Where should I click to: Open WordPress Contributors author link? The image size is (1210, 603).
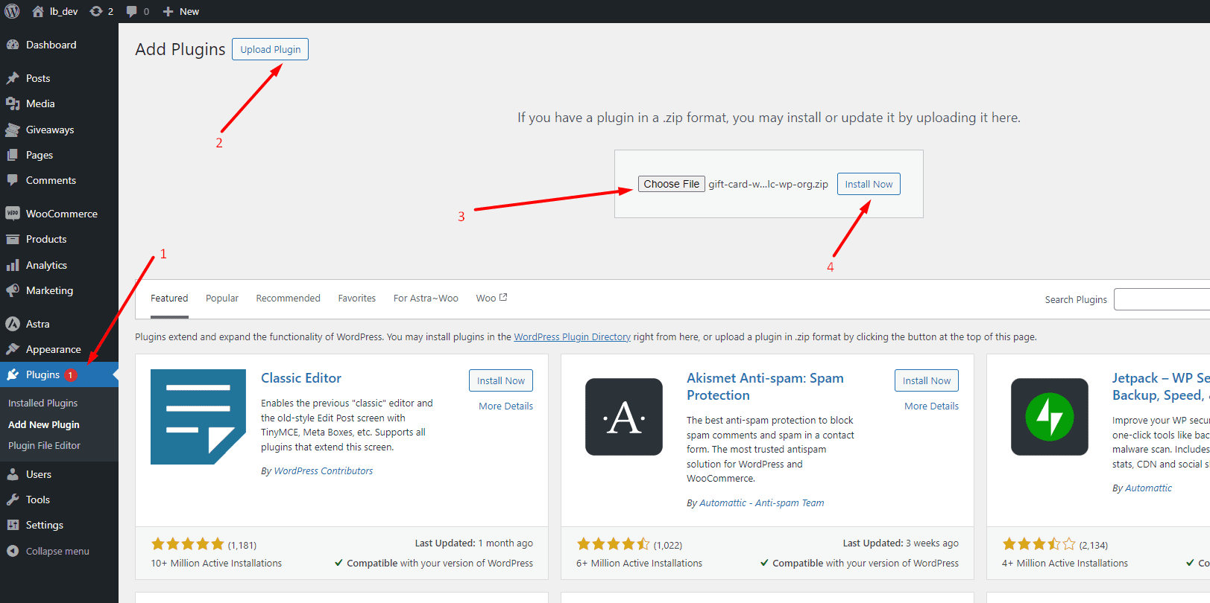[323, 471]
